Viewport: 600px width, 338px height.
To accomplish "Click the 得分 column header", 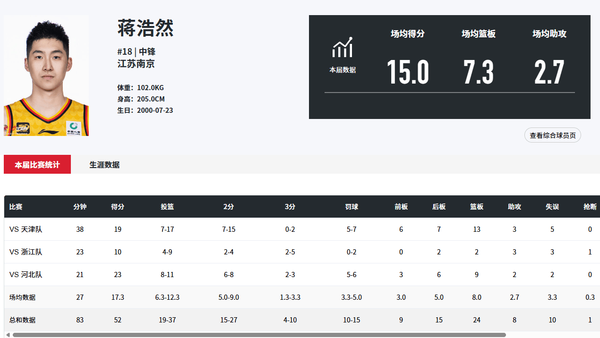I will (118, 207).
